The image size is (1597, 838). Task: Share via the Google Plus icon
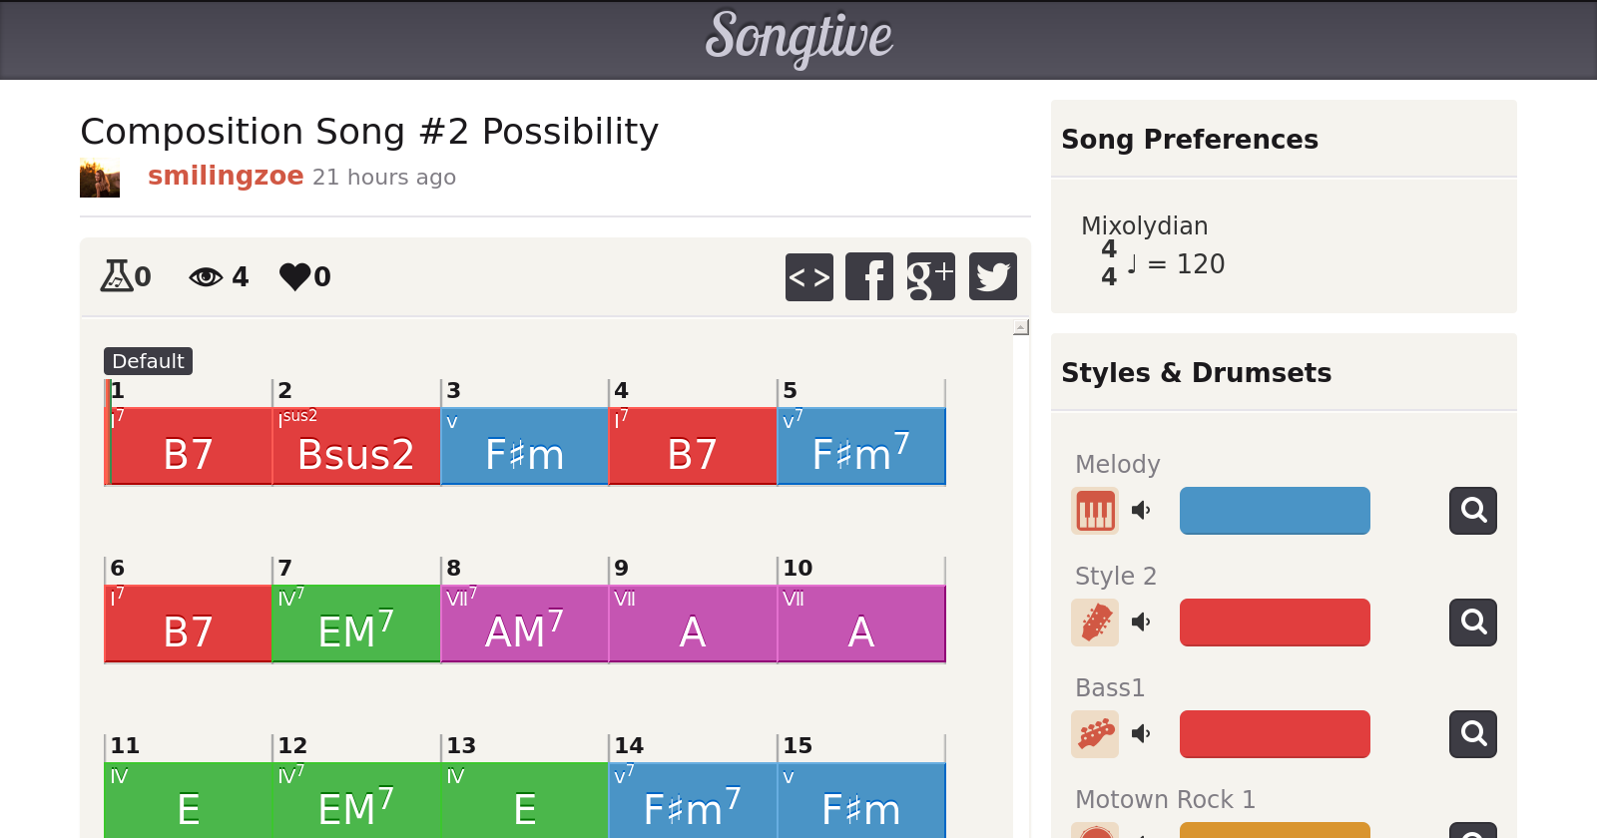[930, 276]
